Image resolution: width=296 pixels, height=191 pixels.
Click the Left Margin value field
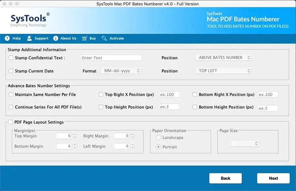pos(122,146)
